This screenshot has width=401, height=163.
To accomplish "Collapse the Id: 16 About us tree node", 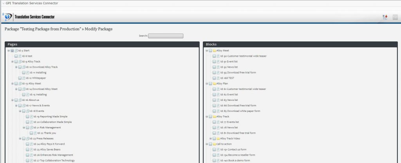I will click(8, 100).
